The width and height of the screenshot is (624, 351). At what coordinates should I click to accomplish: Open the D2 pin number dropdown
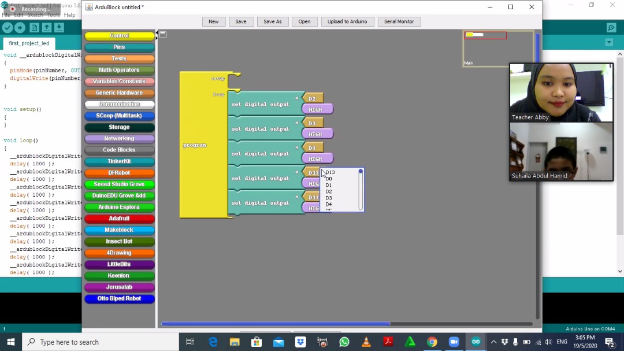coord(313,98)
